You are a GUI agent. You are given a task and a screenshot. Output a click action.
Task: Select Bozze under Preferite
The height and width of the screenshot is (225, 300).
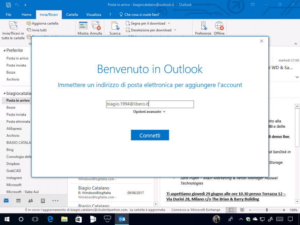(x=11, y=72)
